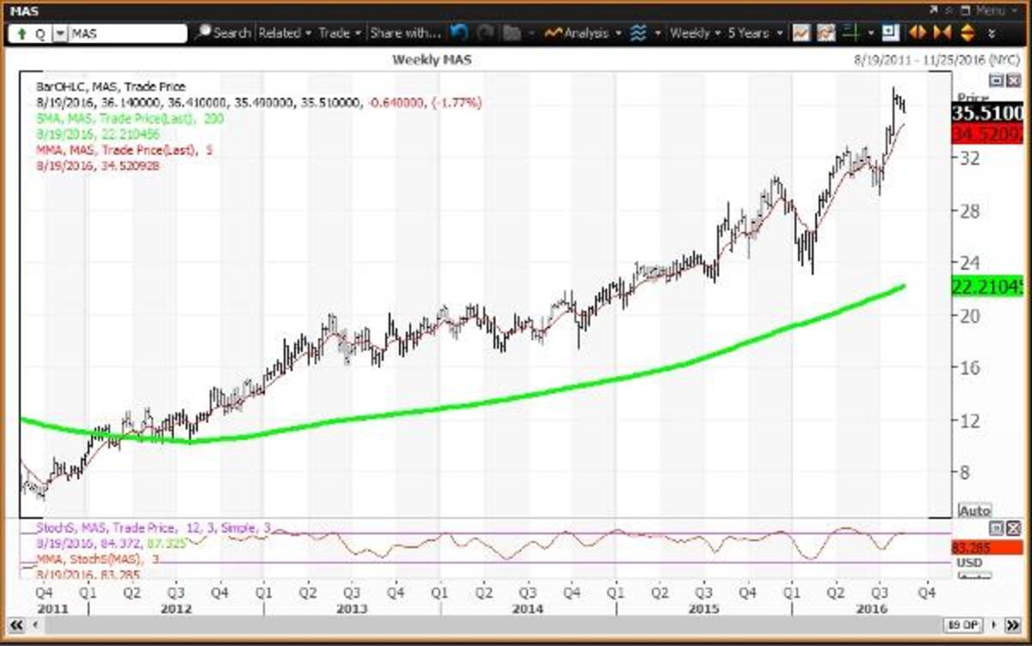Click main chart panel minimize box icon
This screenshot has height=646, width=1032.
pos(996,81)
